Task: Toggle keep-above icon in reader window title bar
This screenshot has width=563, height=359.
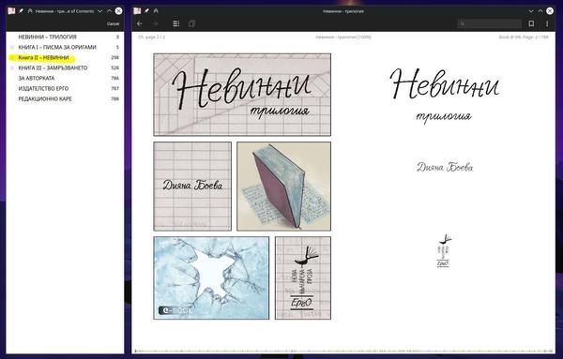Action: point(156,11)
